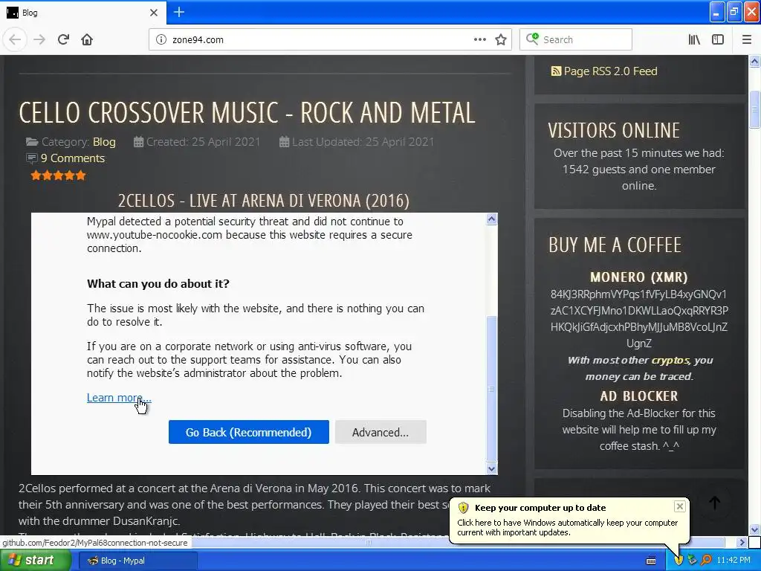Close the update notification balloon

point(679,506)
